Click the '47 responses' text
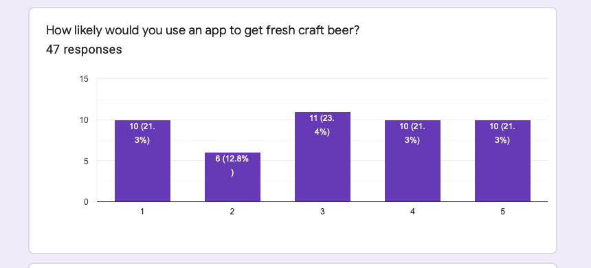This screenshot has width=591, height=268. point(84,49)
